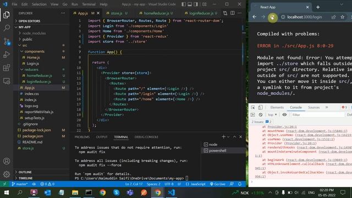Open Explorer views and more actions ellipsis
The height and width of the screenshot is (198, 352).
[x=63, y=13]
